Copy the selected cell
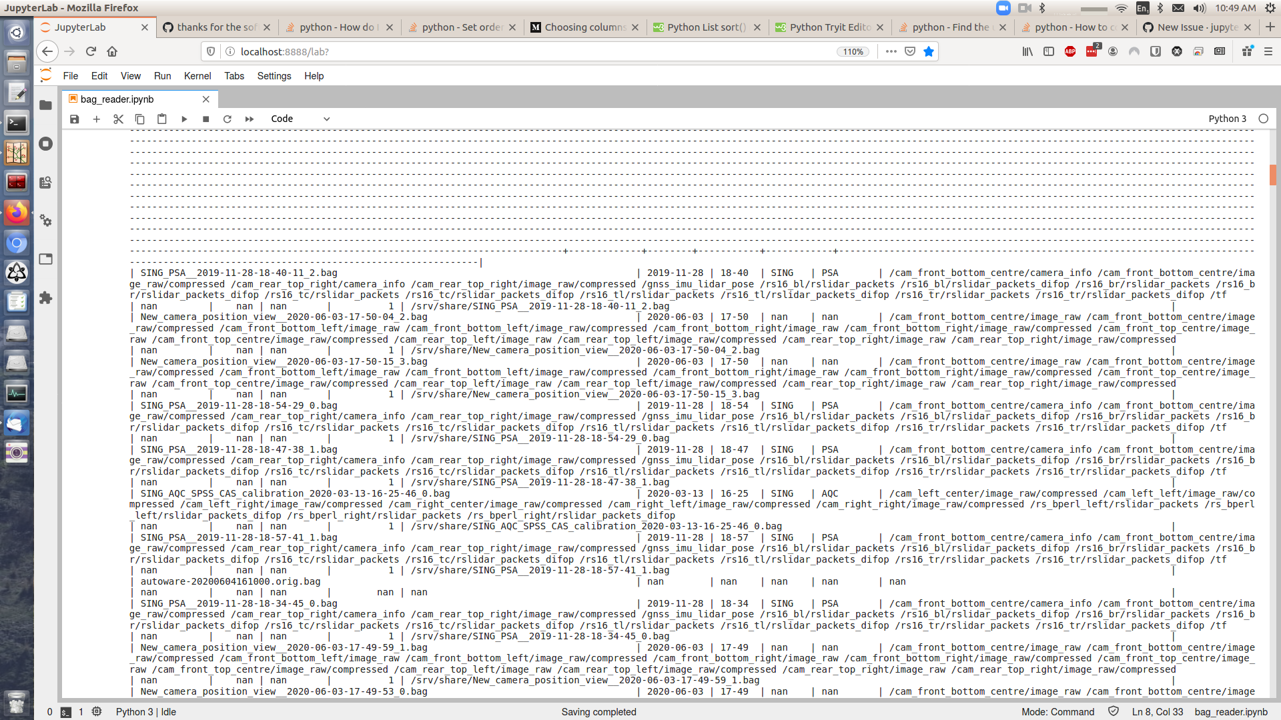The width and height of the screenshot is (1281, 720). (139, 119)
